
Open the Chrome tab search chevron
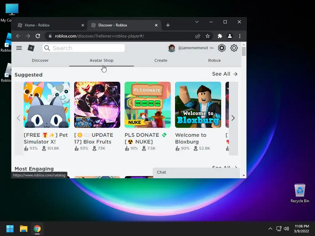pos(197,22)
